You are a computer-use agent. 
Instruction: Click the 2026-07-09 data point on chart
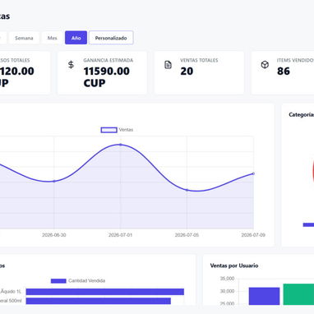[253, 173]
